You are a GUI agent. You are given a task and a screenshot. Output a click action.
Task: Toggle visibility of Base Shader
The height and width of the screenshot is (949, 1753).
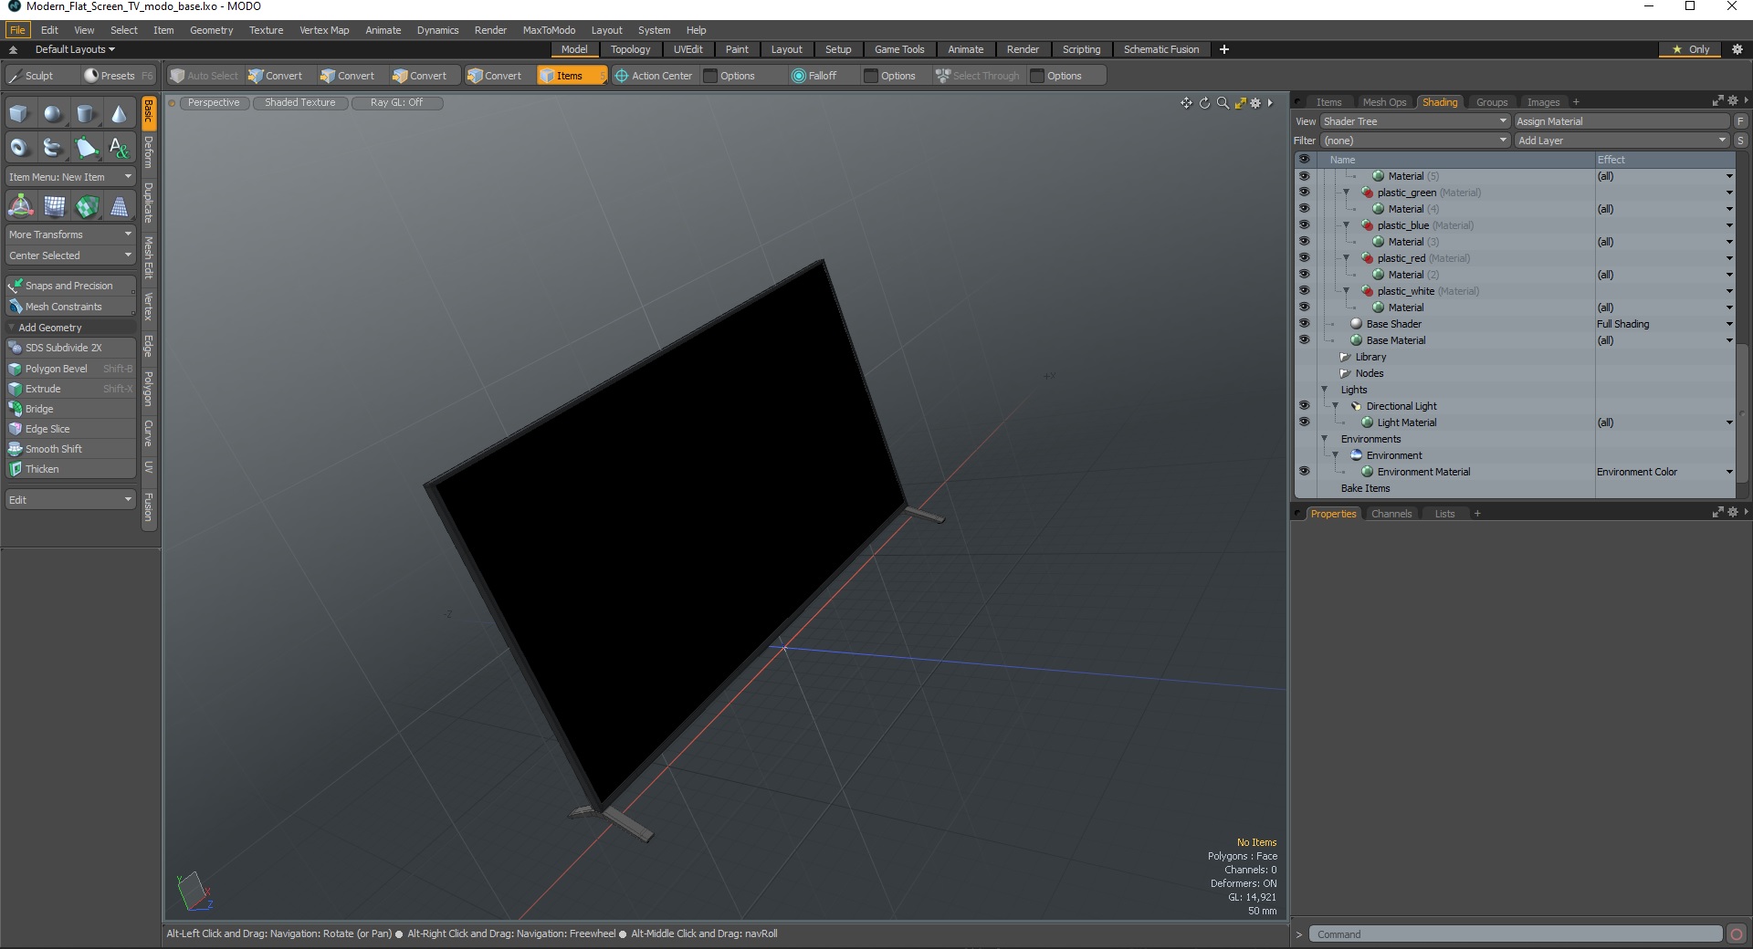(x=1304, y=324)
